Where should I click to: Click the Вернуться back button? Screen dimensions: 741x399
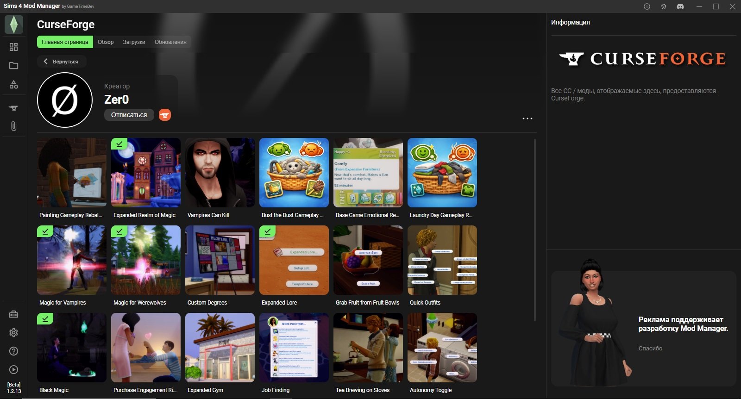62,62
